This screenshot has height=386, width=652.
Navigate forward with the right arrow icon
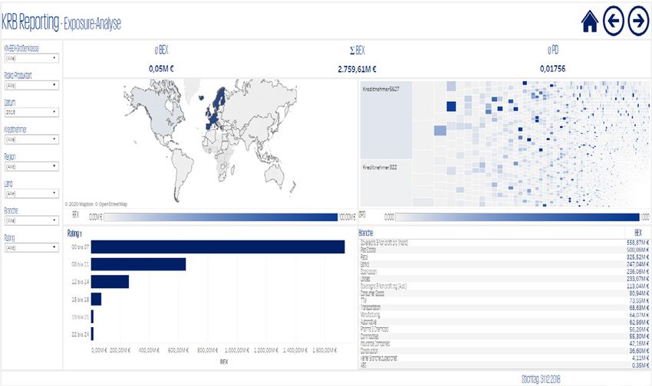[638, 21]
